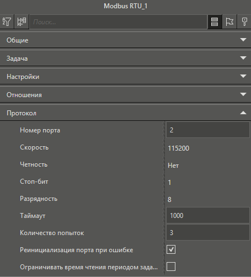Click the Общие section header
The width and height of the screenshot is (251, 277).
tap(125, 40)
